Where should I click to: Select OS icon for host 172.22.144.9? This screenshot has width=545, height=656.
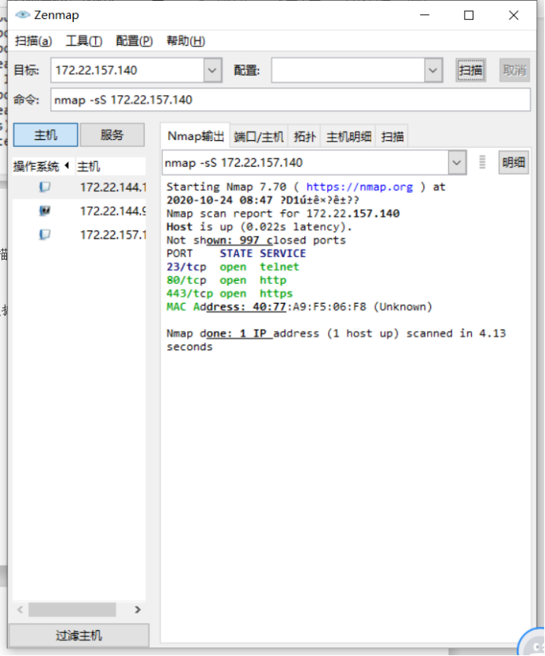click(x=45, y=211)
